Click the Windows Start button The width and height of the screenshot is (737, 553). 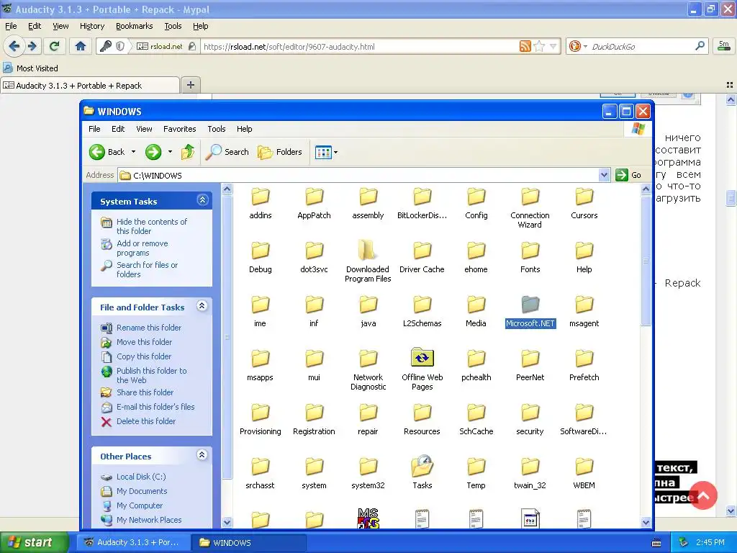point(35,542)
